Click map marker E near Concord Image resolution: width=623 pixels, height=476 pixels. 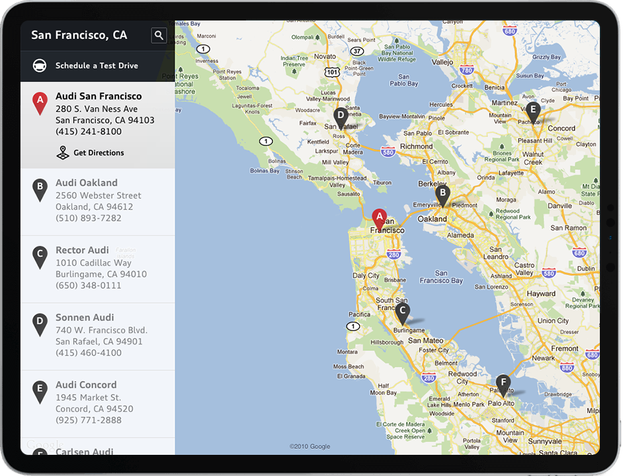click(x=533, y=112)
